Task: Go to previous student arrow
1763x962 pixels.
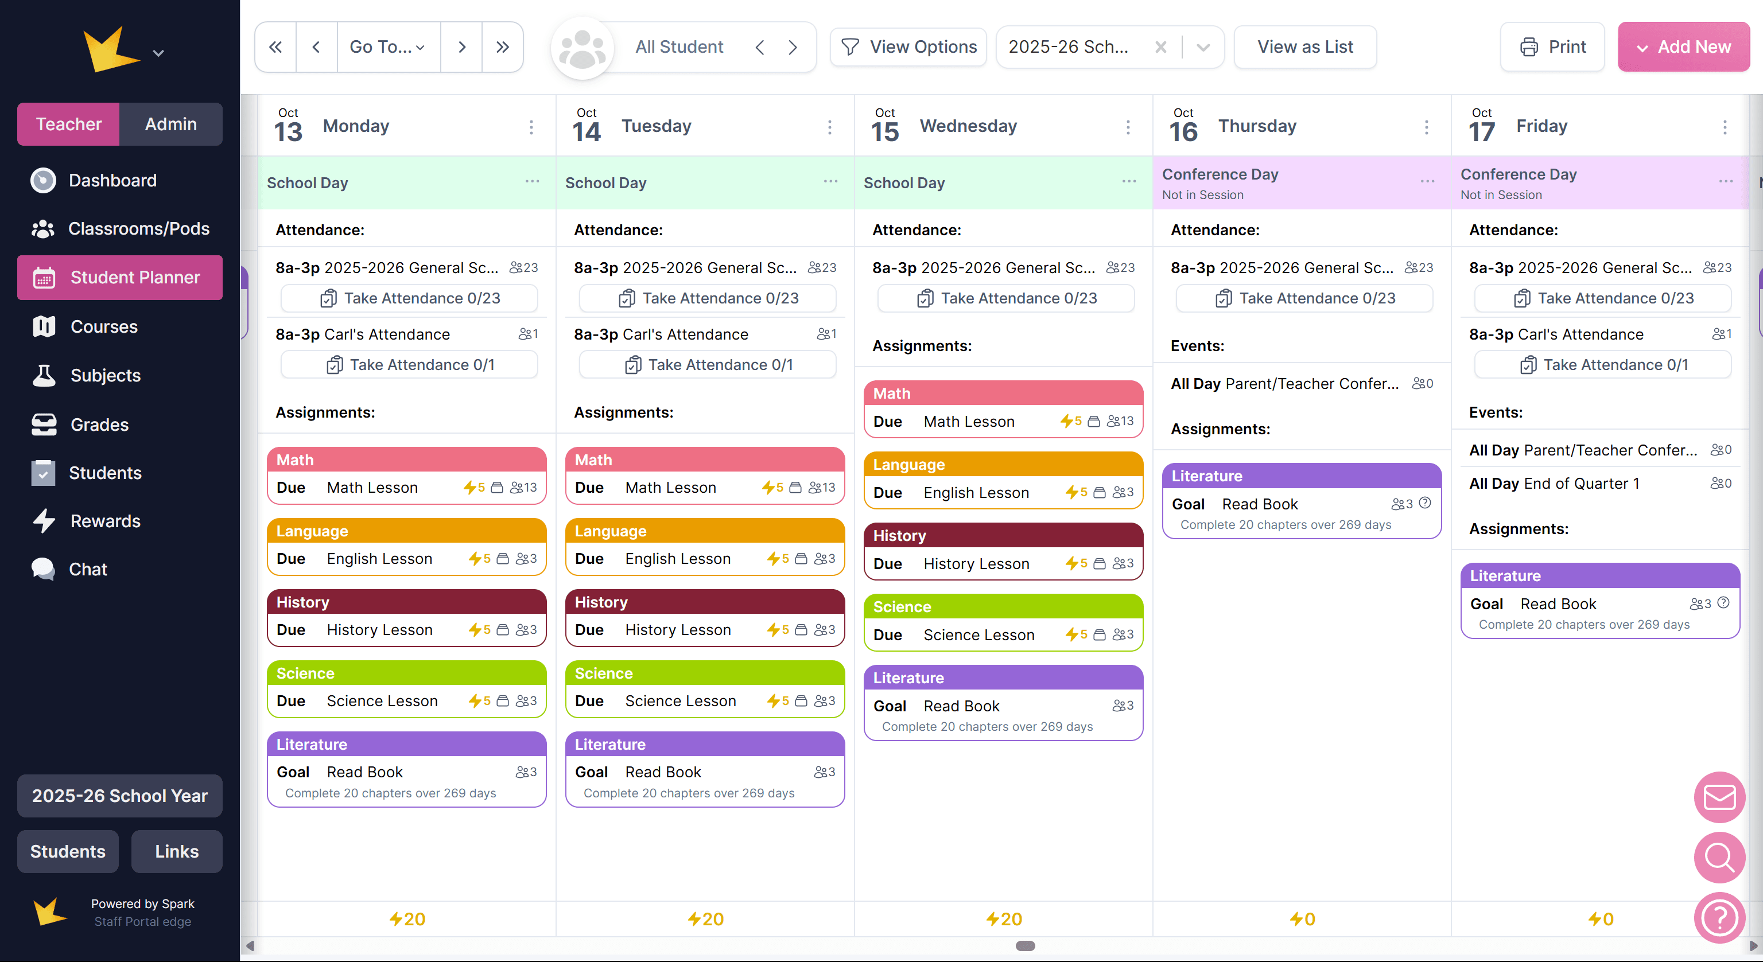Action: click(x=760, y=47)
